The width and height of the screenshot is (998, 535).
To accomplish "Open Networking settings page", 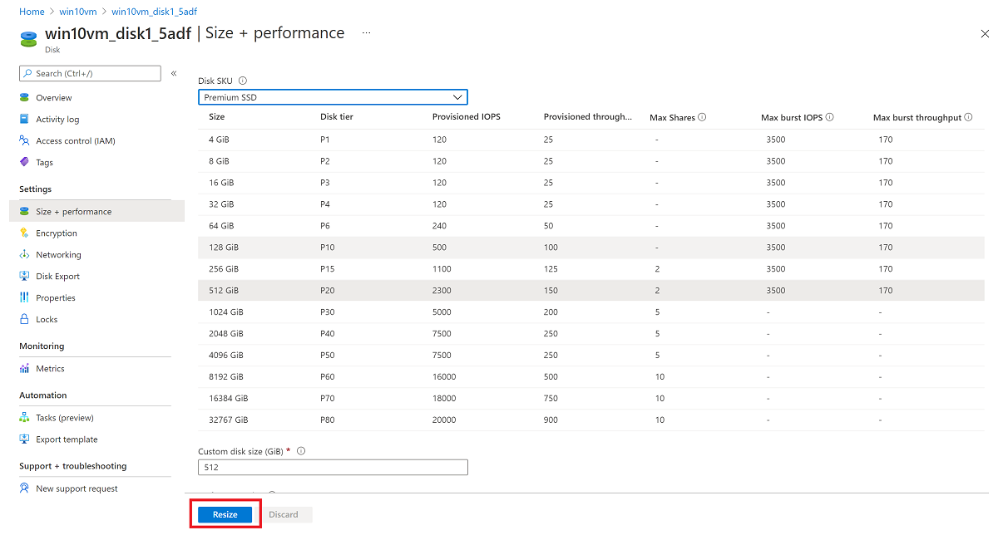I will pyautogui.click(x=58, y=255).
